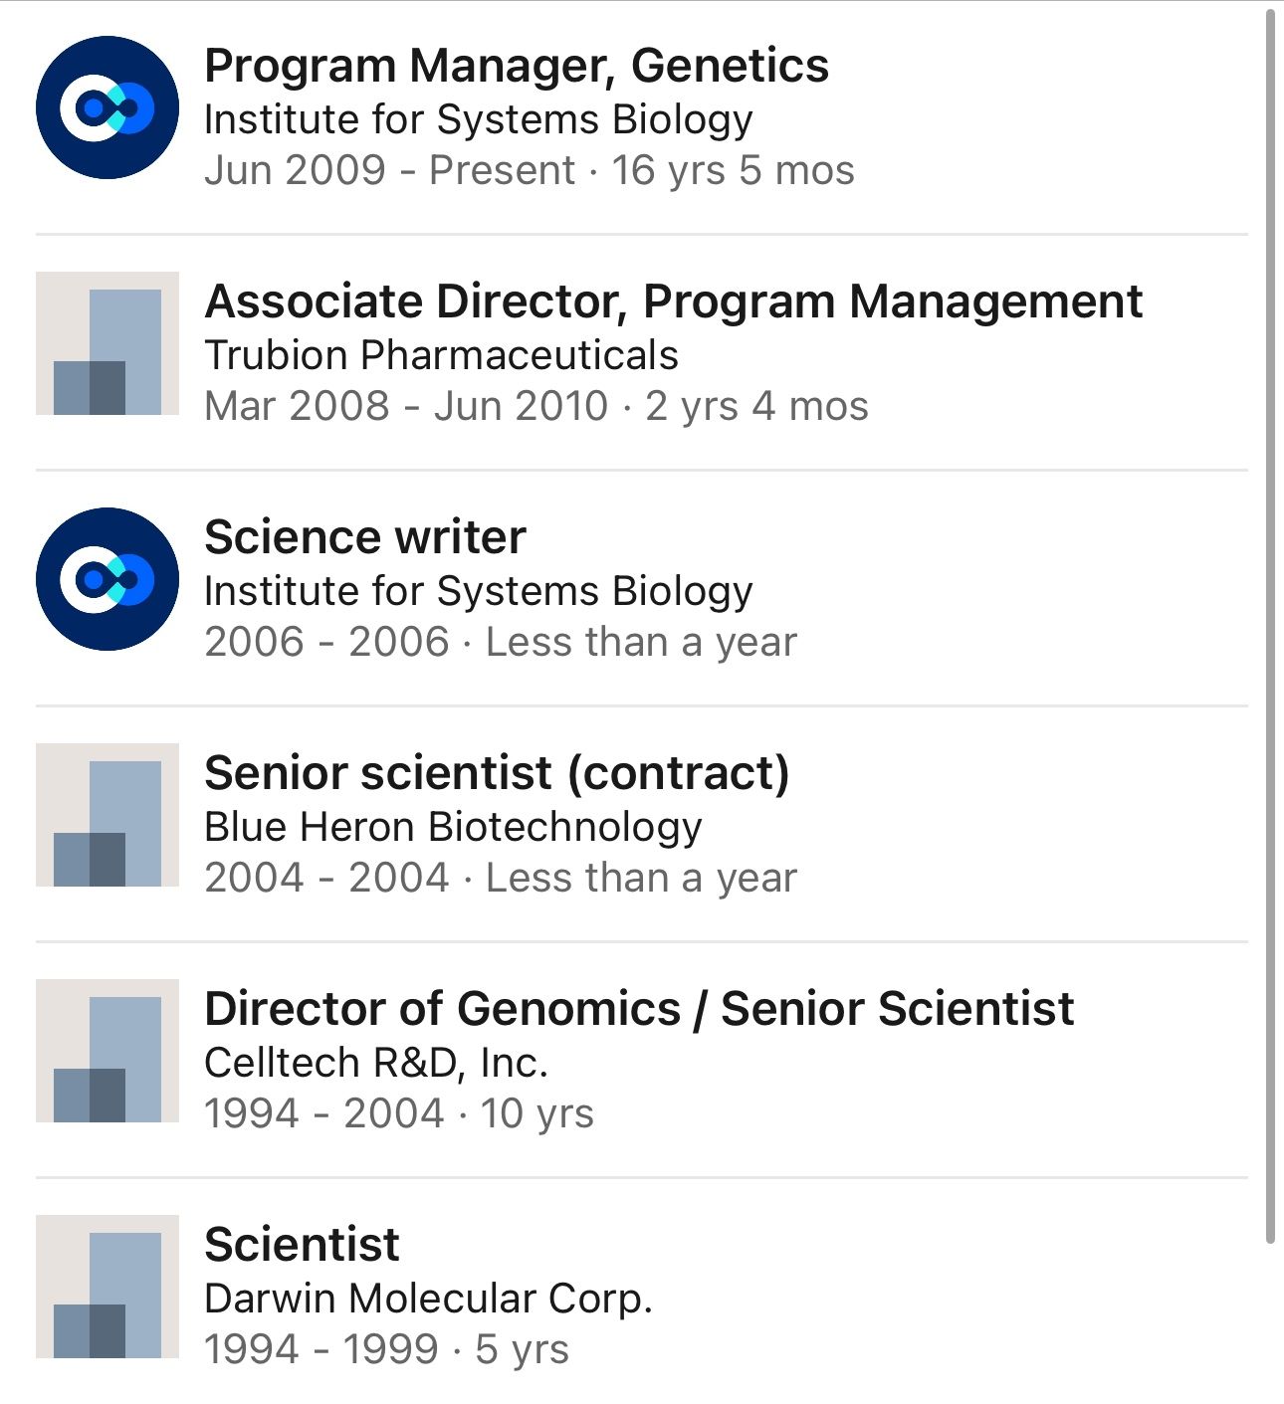Open the Program Manager, Genetics position
The height and width of the screenshot is (1404, 1284).
[516, 67]
